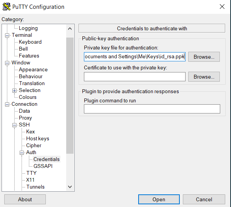Viewport: 231px width, 207px height.
Task: Click the category tree scroll-down arrow
Action: coord(70,187)
